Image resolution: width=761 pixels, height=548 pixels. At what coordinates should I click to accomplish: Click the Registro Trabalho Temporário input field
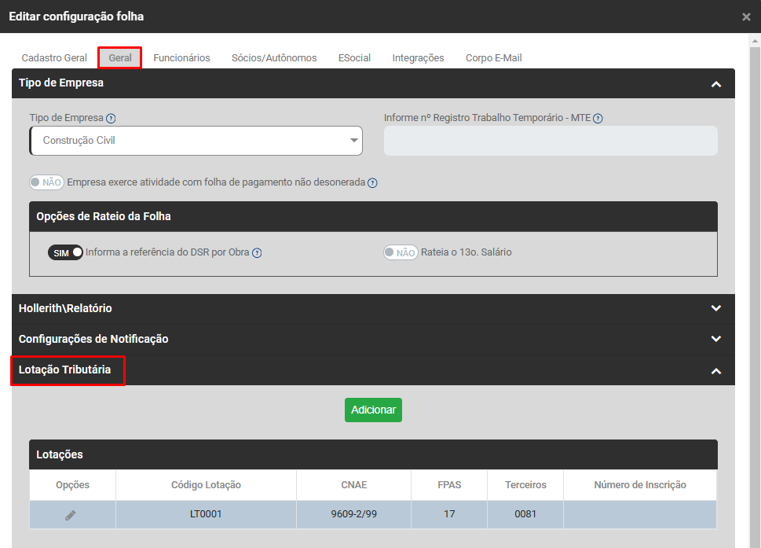[x=551, y=141]
